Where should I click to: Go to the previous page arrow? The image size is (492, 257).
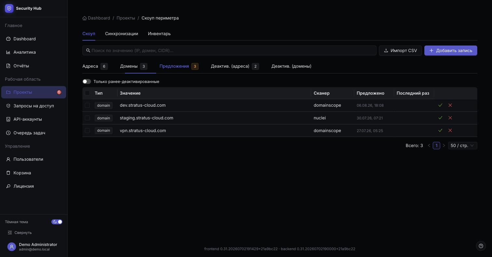(x=429, y=145)
